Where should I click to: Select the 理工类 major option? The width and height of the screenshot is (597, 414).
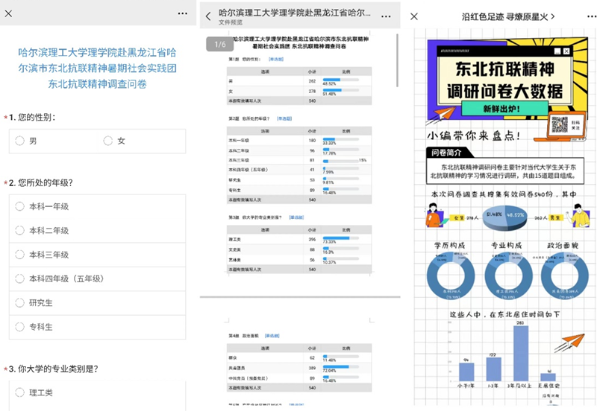[20, 392]
